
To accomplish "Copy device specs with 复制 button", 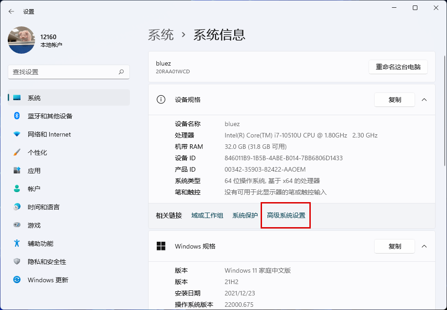I will click(x=395, y=100).
